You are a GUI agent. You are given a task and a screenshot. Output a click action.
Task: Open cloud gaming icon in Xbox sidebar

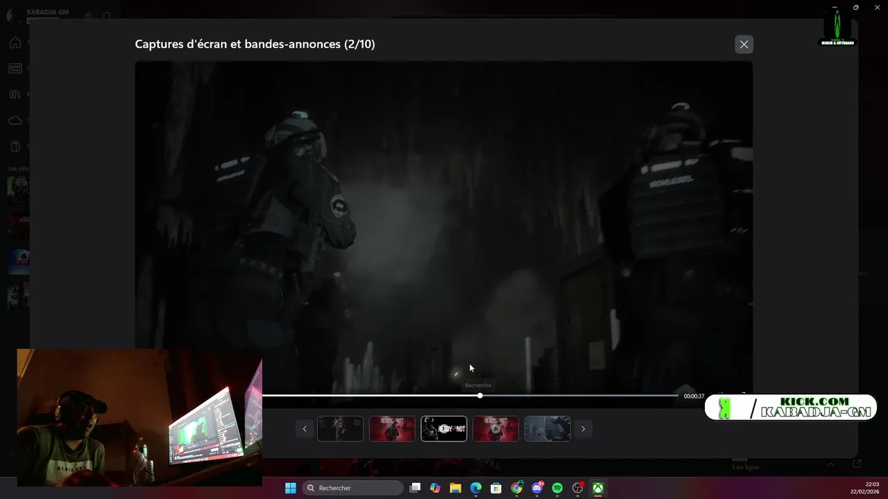[x=15, y=121]
